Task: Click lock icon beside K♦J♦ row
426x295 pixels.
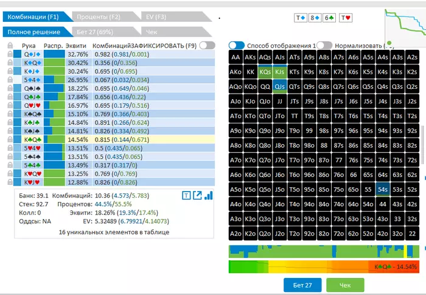Action: pos(10,71)
